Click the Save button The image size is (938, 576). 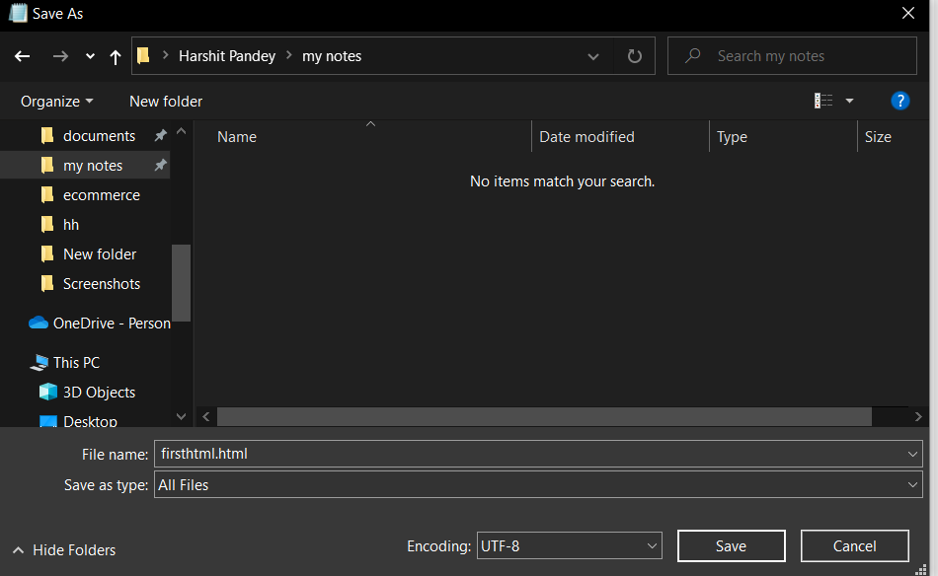click(731, 545)
